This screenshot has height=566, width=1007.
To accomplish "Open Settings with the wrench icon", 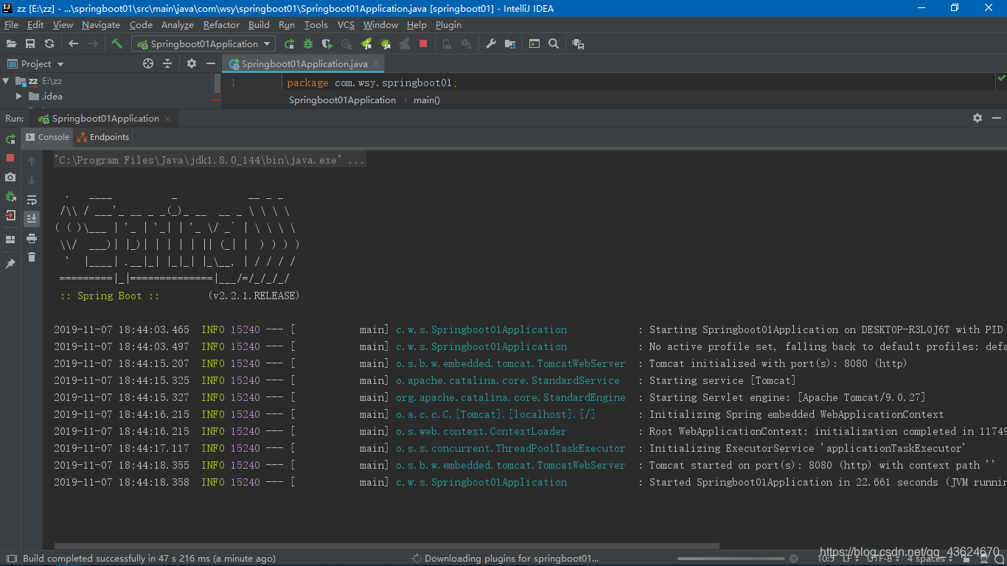I will tap(491, 44).
